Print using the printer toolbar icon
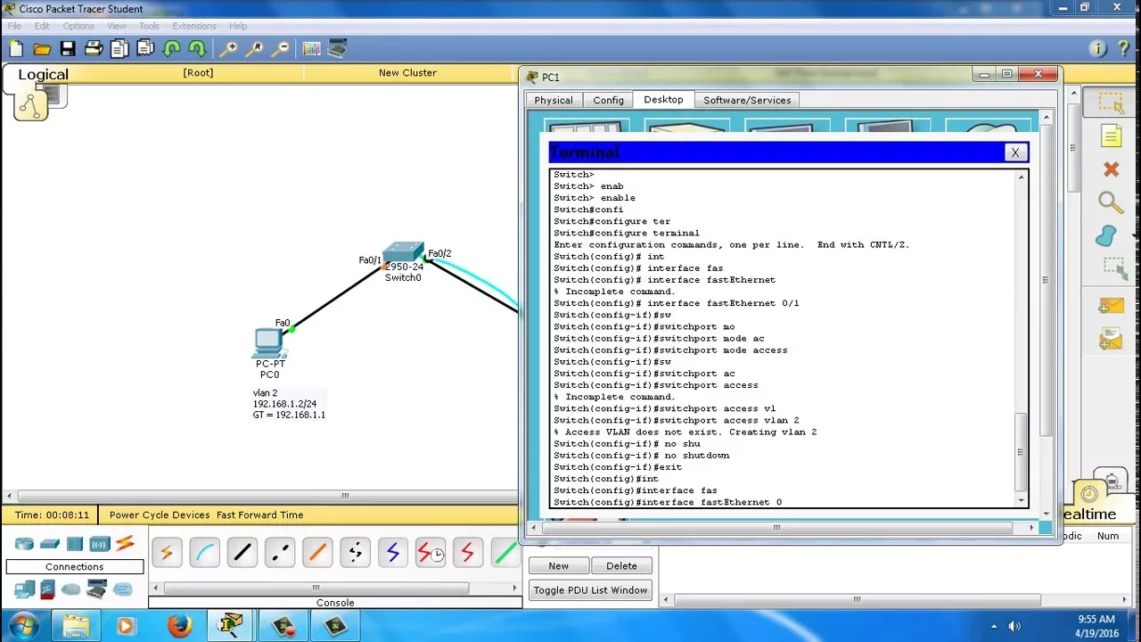This screenshot has width=1141, height=642. [x=94, y=49]
